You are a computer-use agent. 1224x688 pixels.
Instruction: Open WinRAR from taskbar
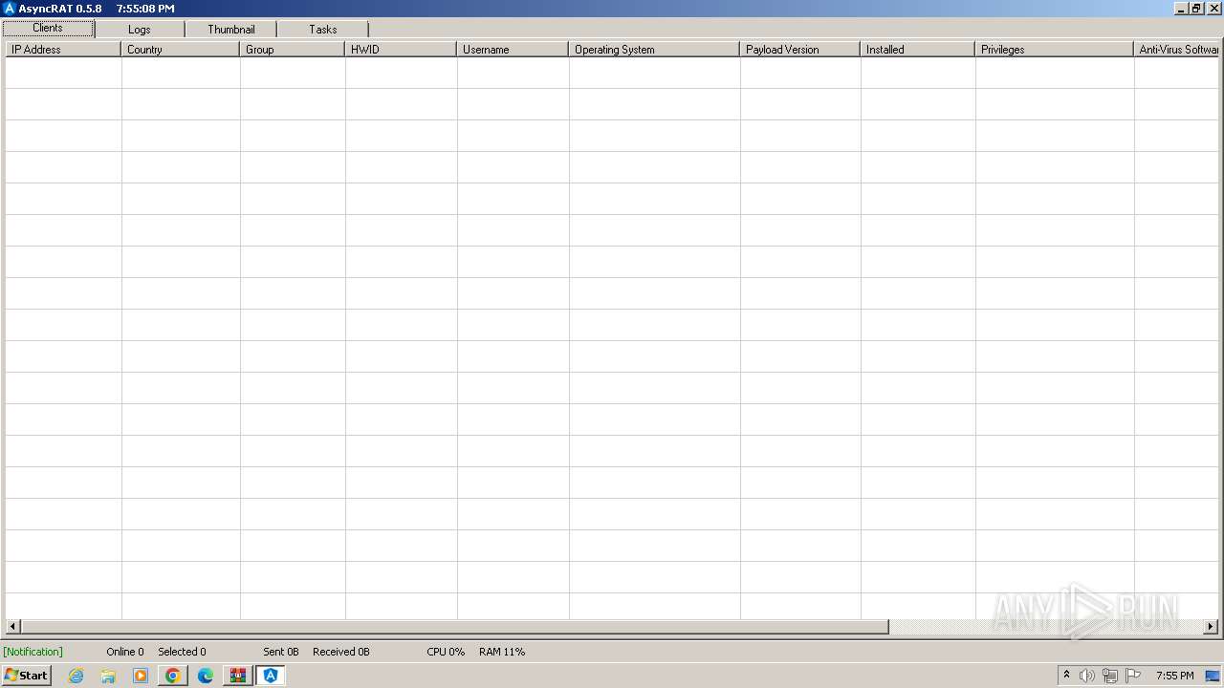[237, 676]
